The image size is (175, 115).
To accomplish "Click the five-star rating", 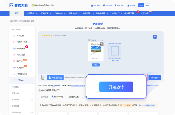I will (47, 36).
